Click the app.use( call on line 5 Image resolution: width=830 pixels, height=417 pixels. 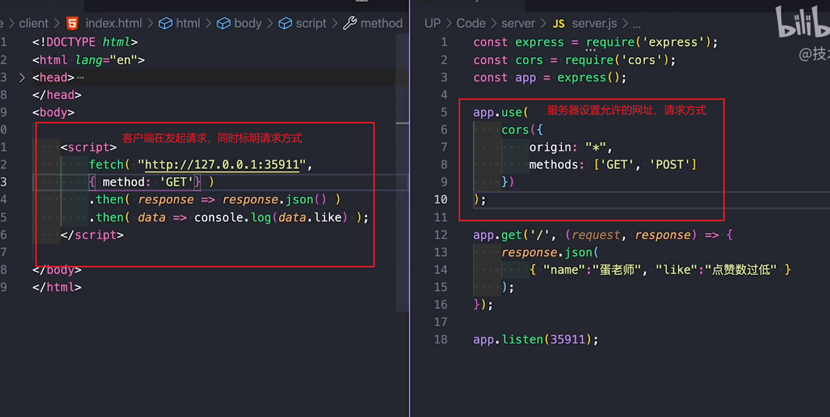click(x=500, y=112)
